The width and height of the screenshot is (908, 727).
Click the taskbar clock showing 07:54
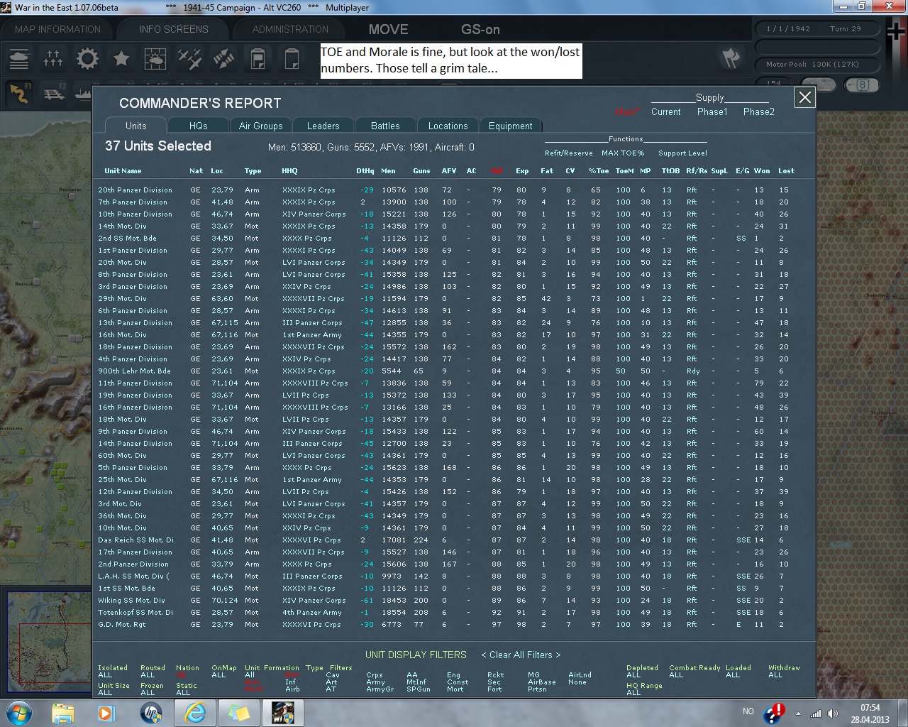pos(870,713)
